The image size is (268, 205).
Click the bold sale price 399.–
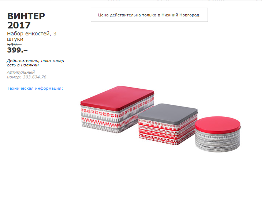point(17,50)
